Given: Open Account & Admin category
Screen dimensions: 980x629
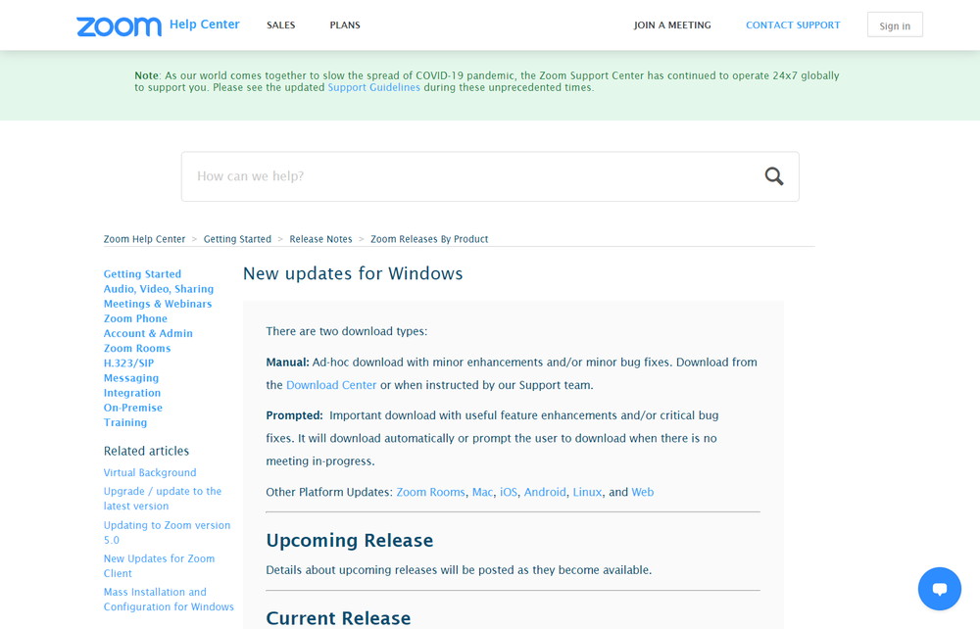Looking at the screenshot, I should tap(148, 333).
